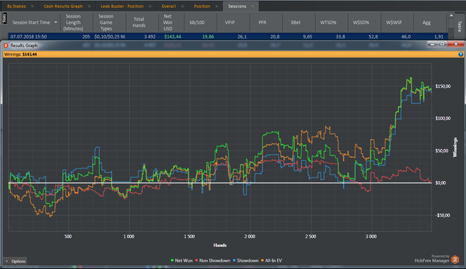This screenshot has width=466, height=269.
Task: Click the Results Graph window icon
Action: coord(7,45)
